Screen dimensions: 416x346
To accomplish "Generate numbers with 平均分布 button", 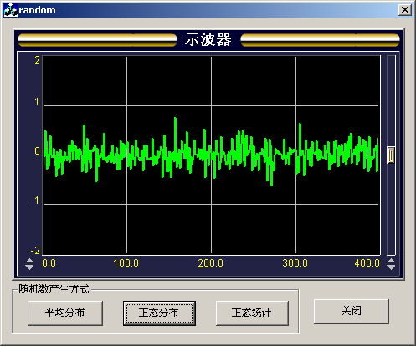I will pos(65,313).
